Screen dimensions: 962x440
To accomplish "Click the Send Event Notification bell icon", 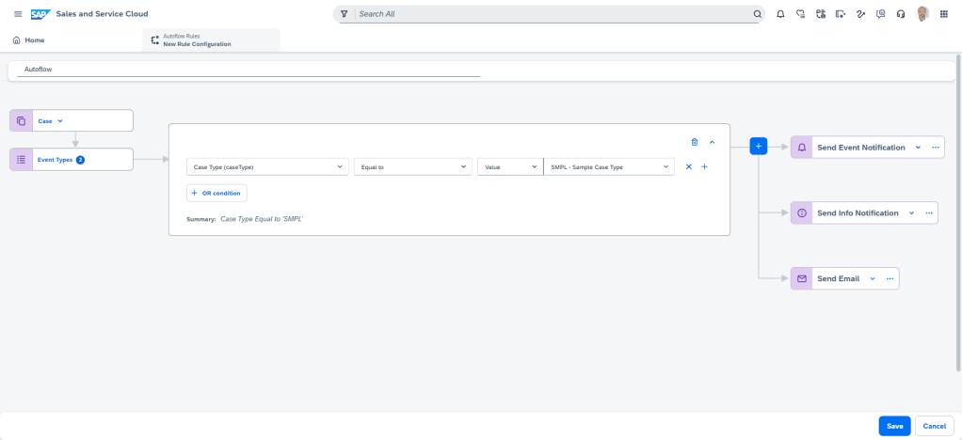I will click(x=801, y=148).
